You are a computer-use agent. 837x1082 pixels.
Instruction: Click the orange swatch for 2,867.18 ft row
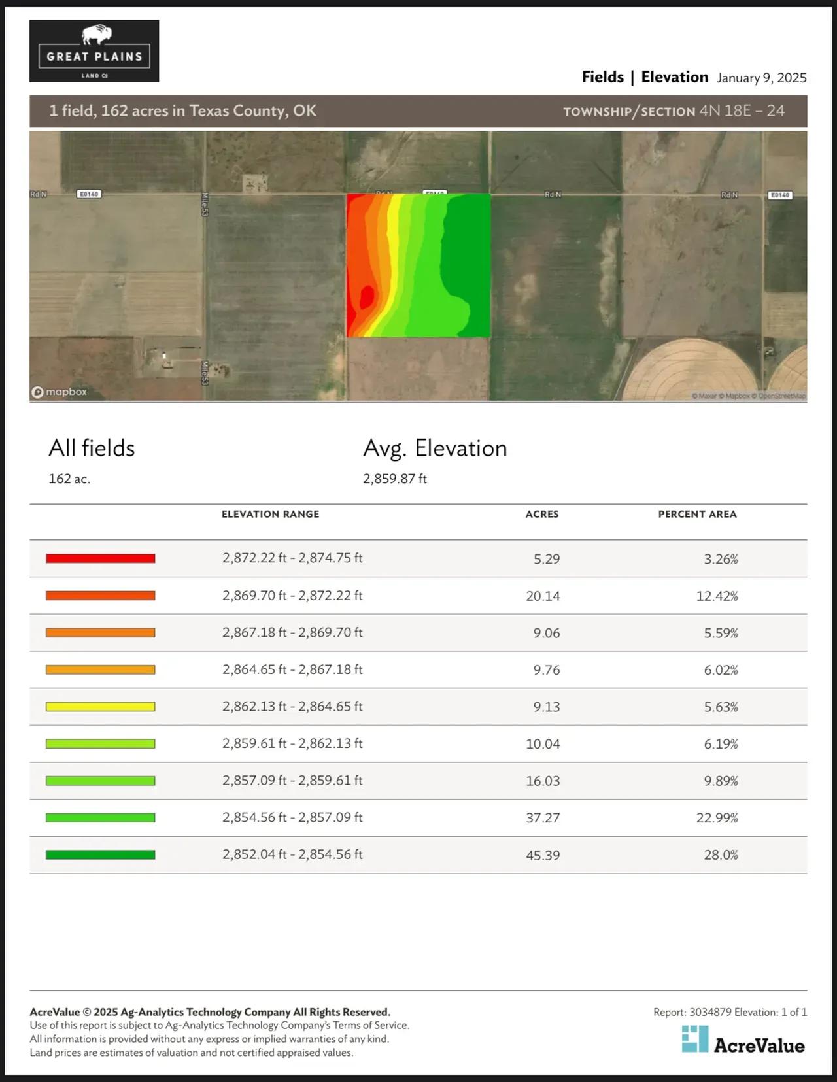[101, 633]
